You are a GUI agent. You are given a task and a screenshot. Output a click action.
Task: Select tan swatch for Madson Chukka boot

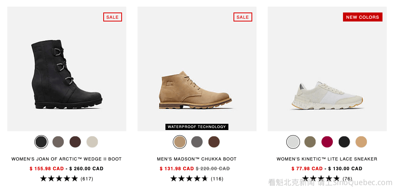click(x=180, y=142)
